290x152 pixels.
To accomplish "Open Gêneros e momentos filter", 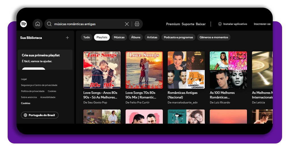I will point(214,37).
